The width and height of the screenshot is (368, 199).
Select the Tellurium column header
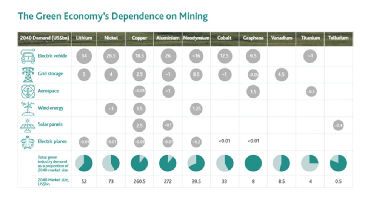point(338,38)
